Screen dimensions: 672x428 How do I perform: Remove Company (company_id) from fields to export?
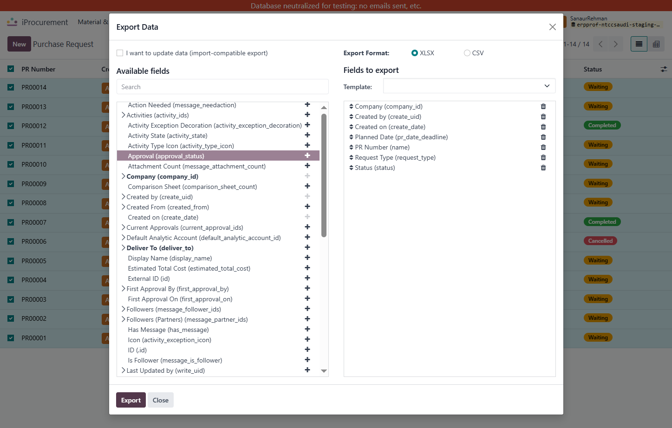pyautogui.click(x=543, y=106)
